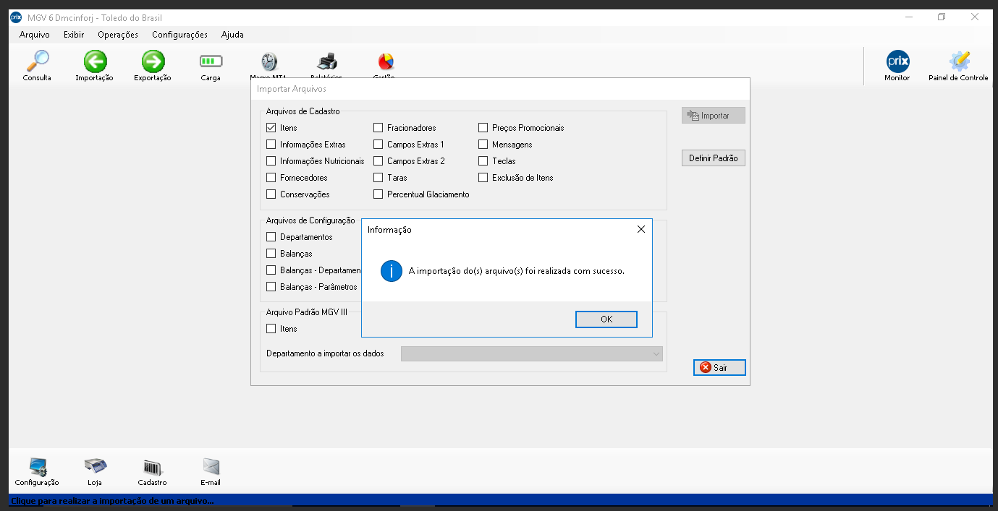Image resolution: width=998 pixels, height=511 pixels.
Task: Open the Configuração icon in bottom bar
Action: (37, 467)
